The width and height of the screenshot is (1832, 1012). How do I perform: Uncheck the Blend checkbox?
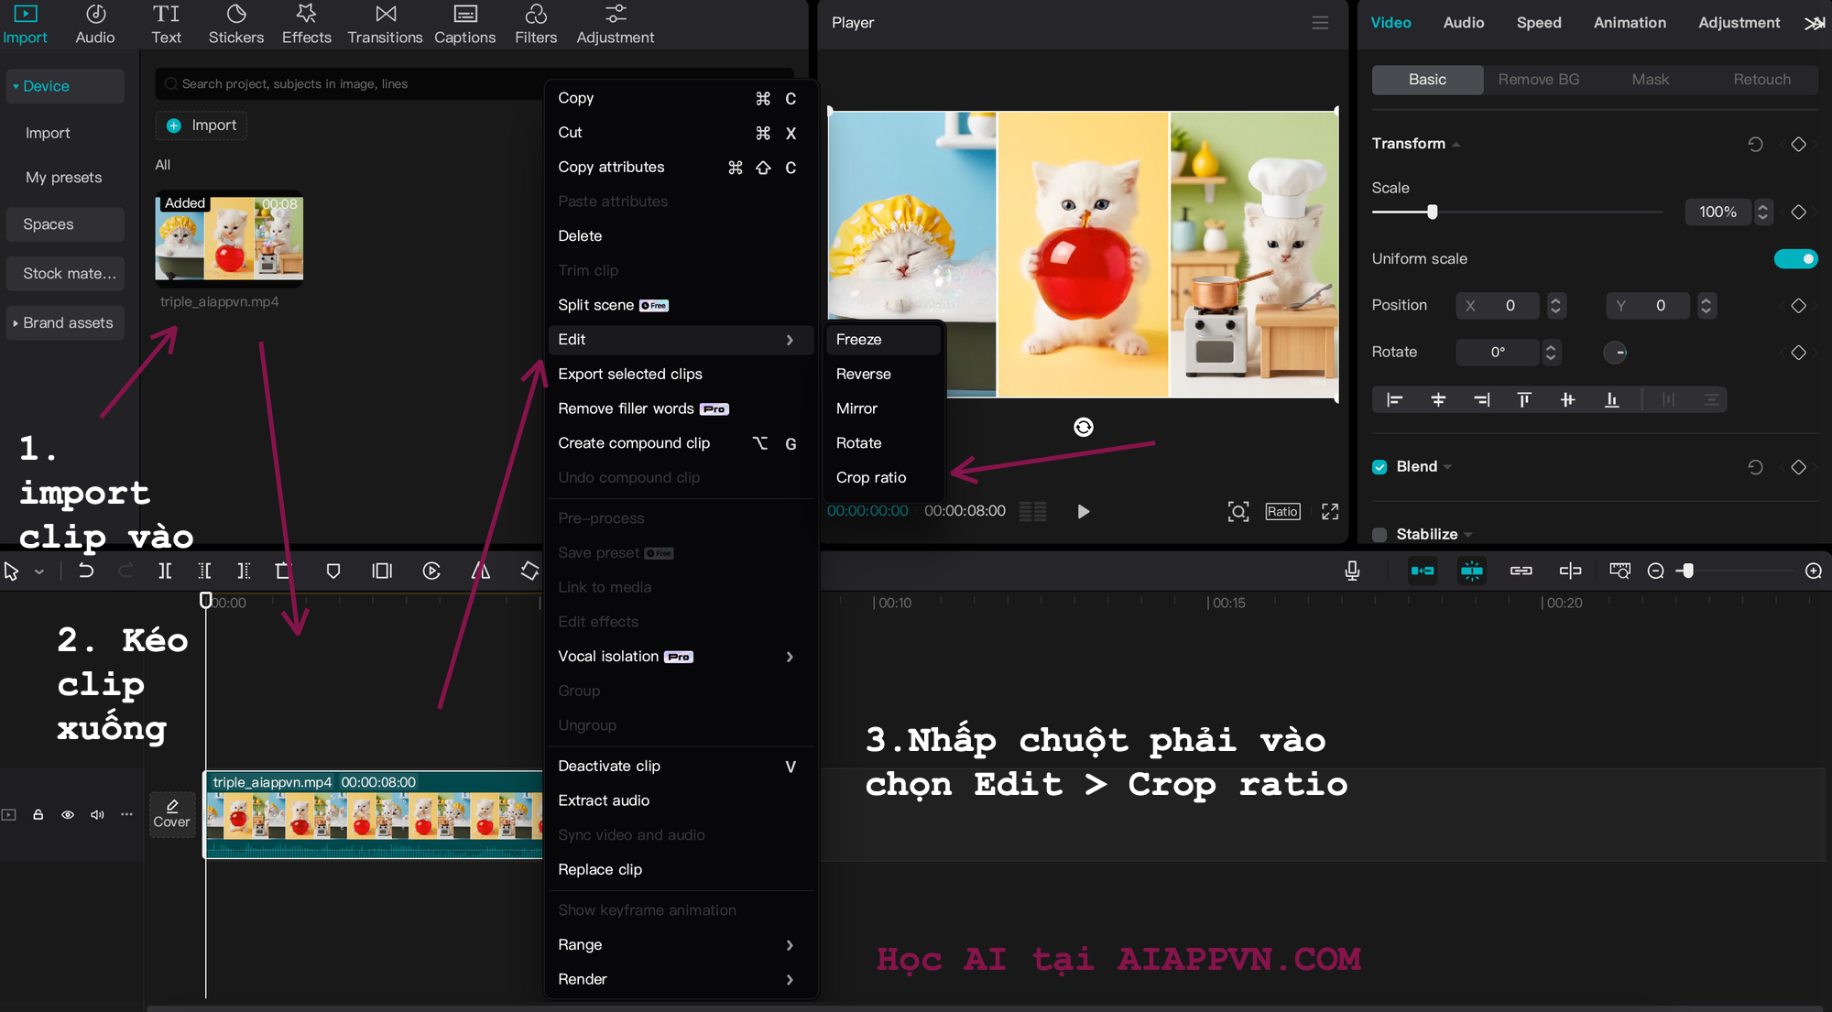pos(1379,467)
